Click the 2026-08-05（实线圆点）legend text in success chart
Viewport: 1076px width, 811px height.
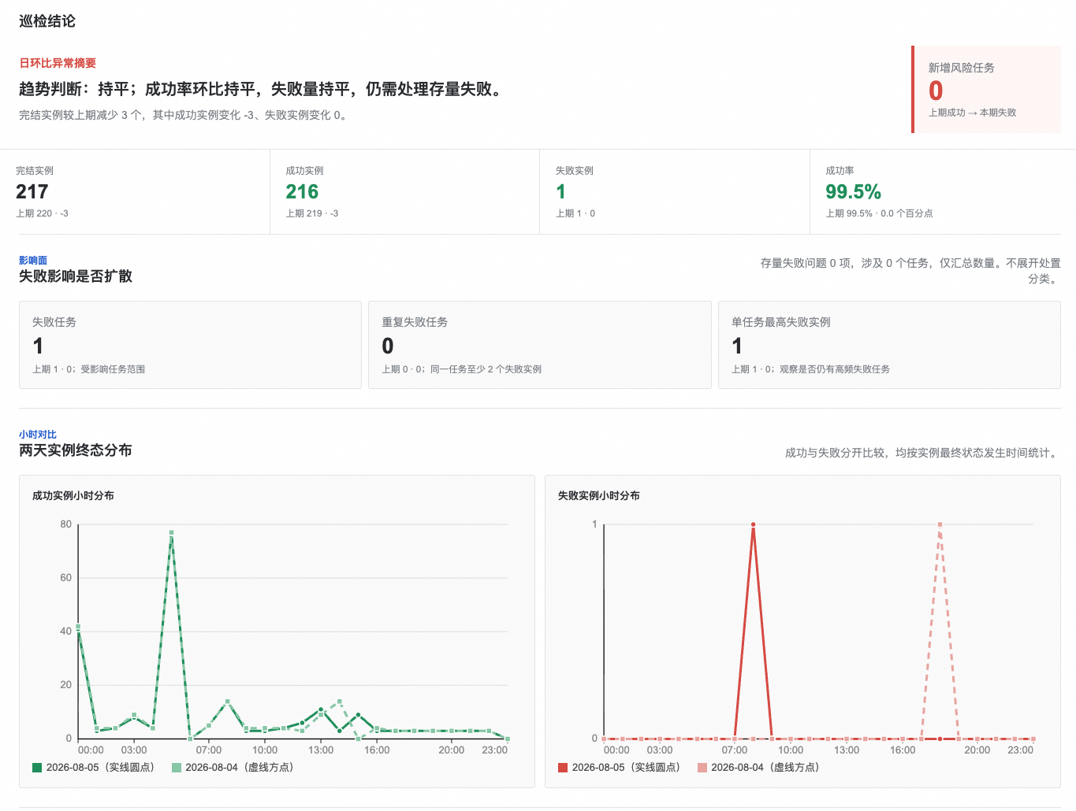(102, 768)
